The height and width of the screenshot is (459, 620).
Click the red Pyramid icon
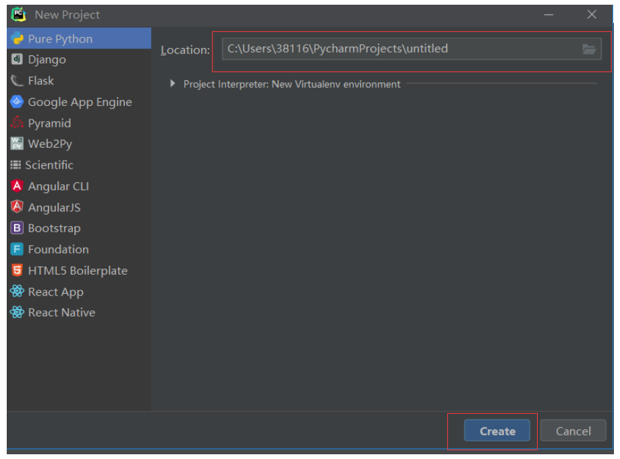click(17, 123)
